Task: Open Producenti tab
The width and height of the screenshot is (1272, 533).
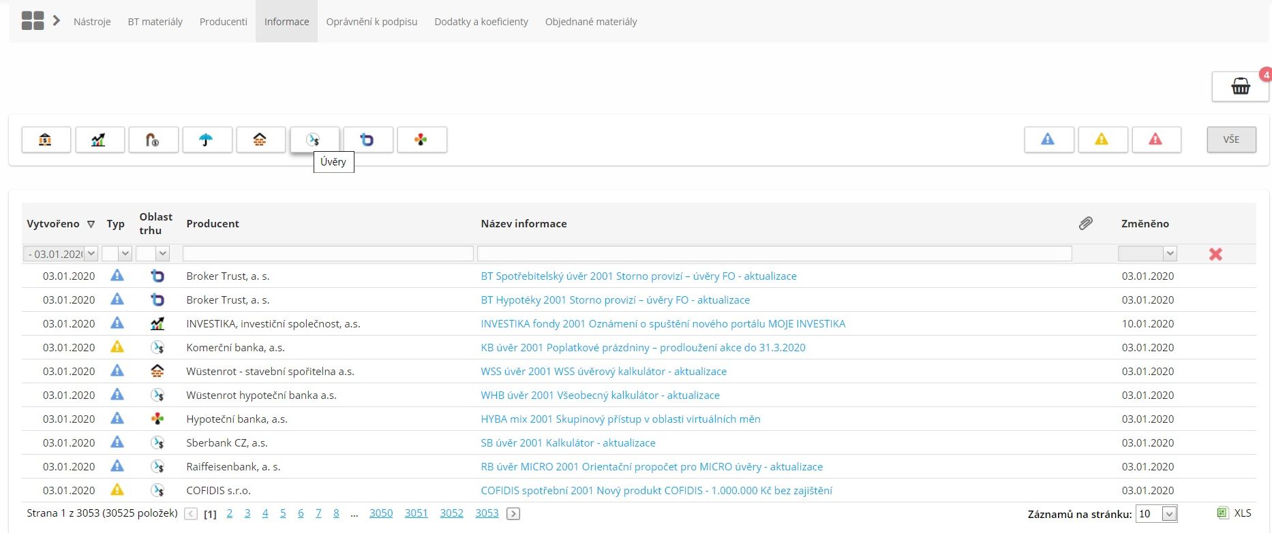Action: (x=224, y=22)
